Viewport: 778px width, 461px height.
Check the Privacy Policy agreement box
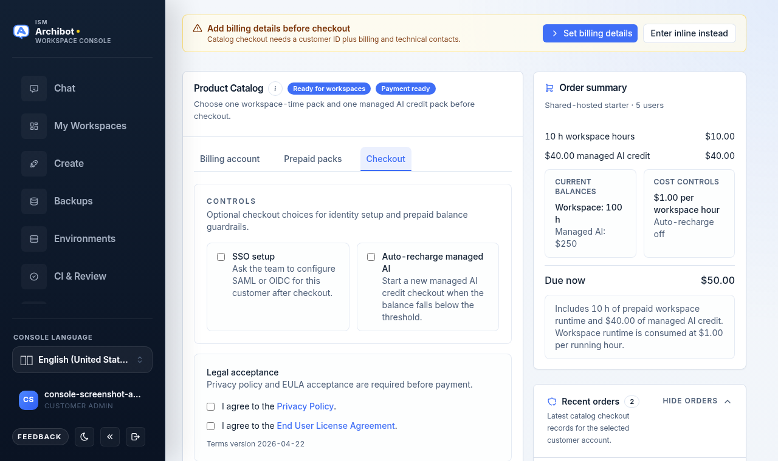point(210,406)
